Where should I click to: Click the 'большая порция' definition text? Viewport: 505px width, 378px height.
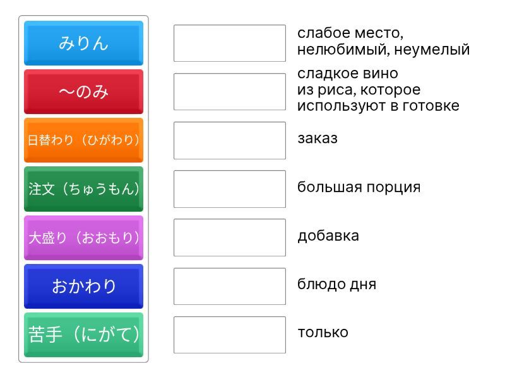pos(359,187)
